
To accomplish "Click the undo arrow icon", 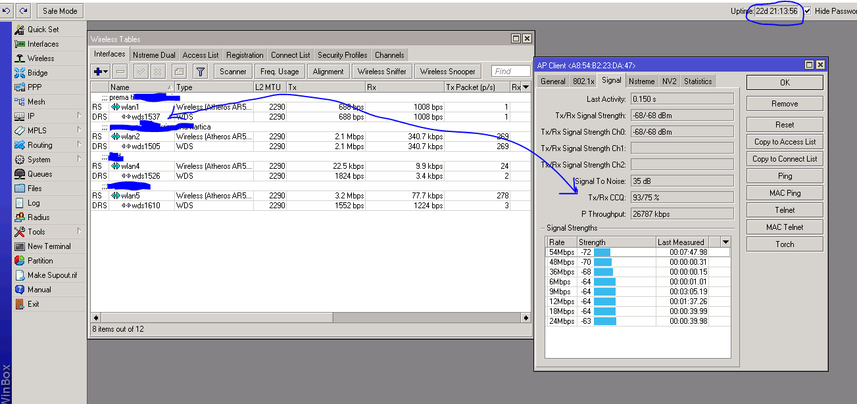I will click(x=7, y=11).
